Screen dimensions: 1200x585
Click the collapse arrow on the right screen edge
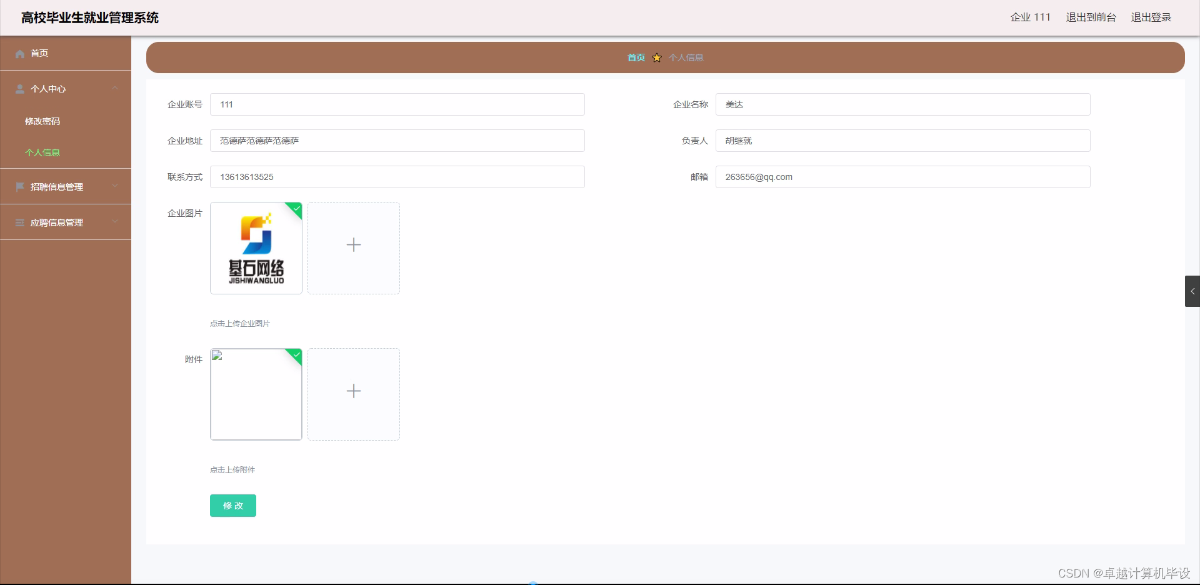pos(1194,290)
